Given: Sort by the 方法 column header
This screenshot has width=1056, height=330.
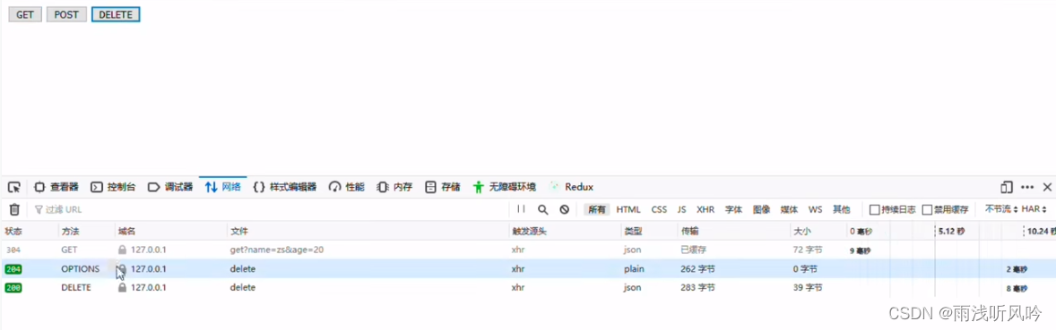Looking at the screenshot, I should point(71,232).
